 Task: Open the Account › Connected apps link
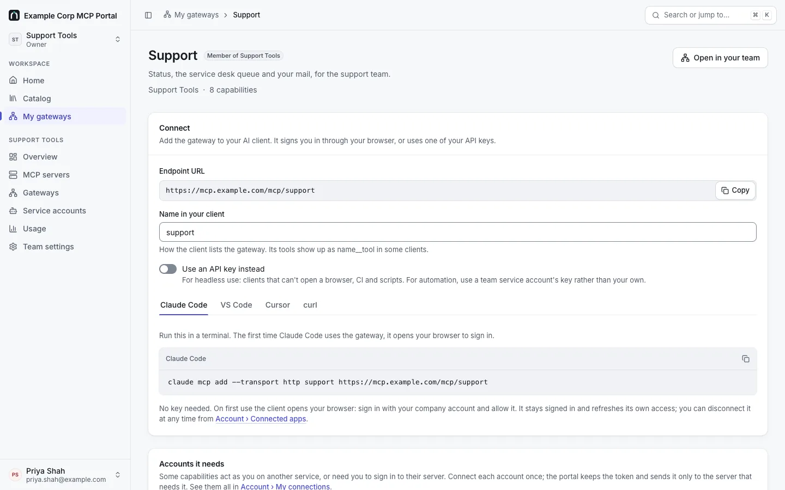click(261, 419)
